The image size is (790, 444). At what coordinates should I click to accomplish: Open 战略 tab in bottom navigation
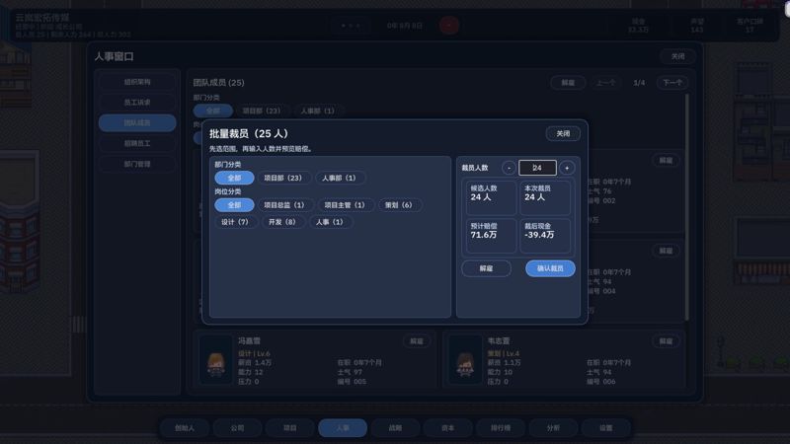(395, 428)
